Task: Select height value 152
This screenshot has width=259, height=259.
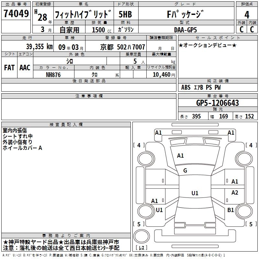Action: click(x=249, y=116)
